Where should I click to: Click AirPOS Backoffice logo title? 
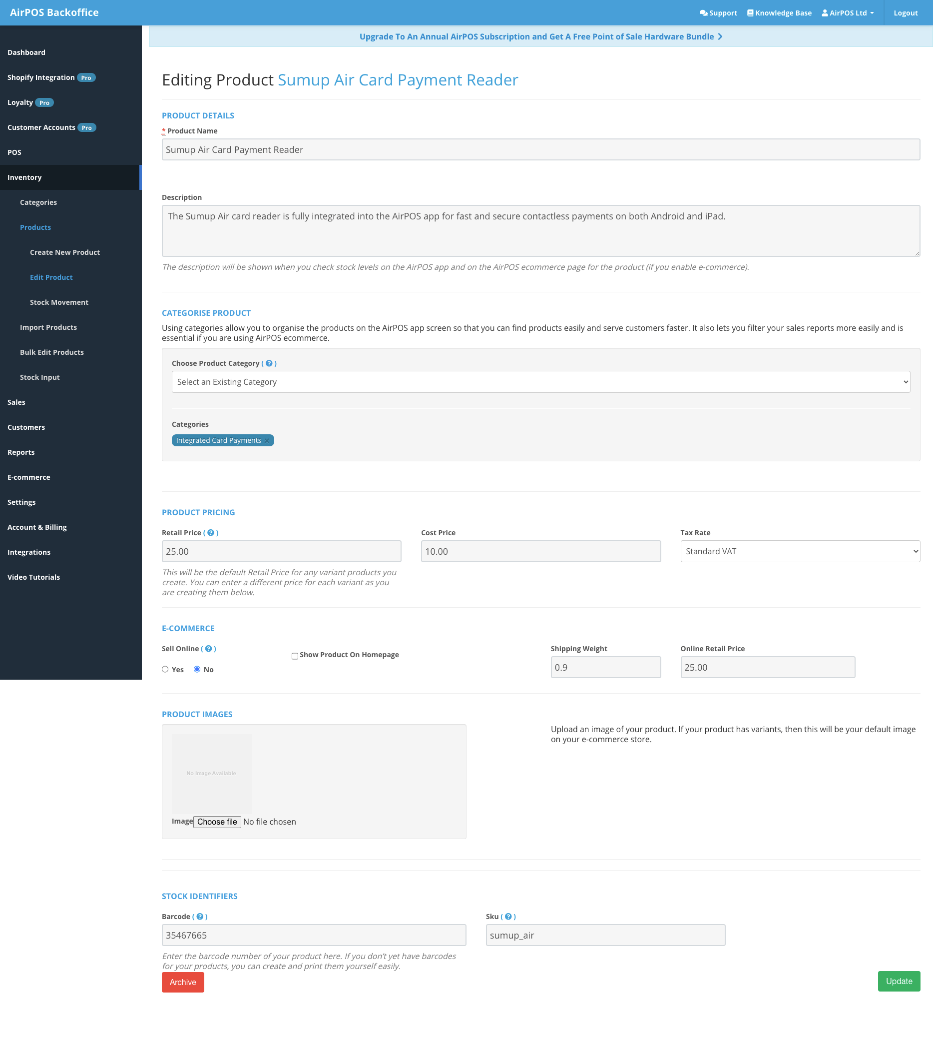[x=54, y=12]
